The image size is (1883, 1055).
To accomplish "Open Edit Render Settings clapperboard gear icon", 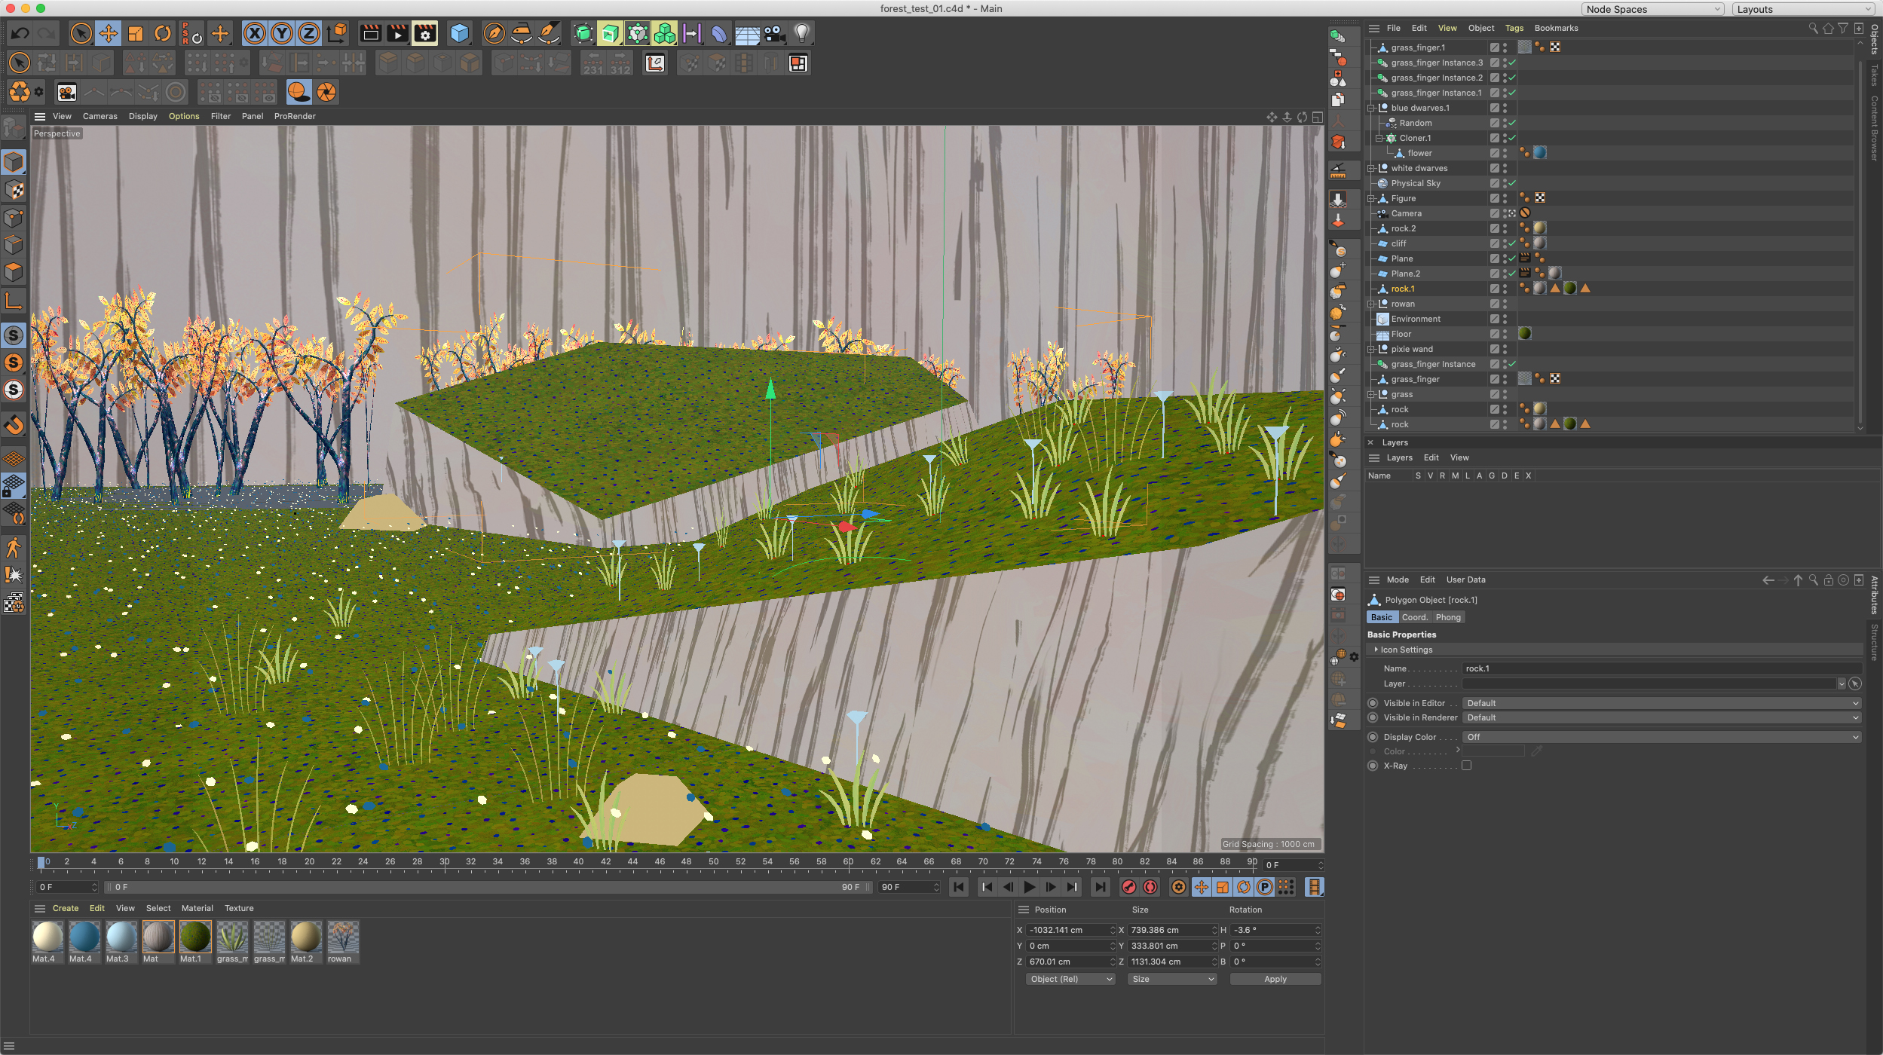I will (425, 34).
